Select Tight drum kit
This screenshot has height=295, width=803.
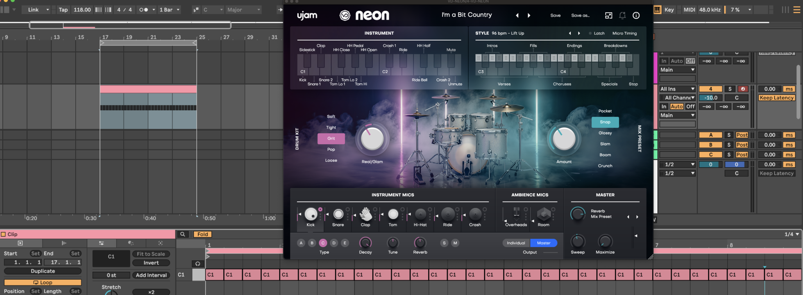coord(331,127)
